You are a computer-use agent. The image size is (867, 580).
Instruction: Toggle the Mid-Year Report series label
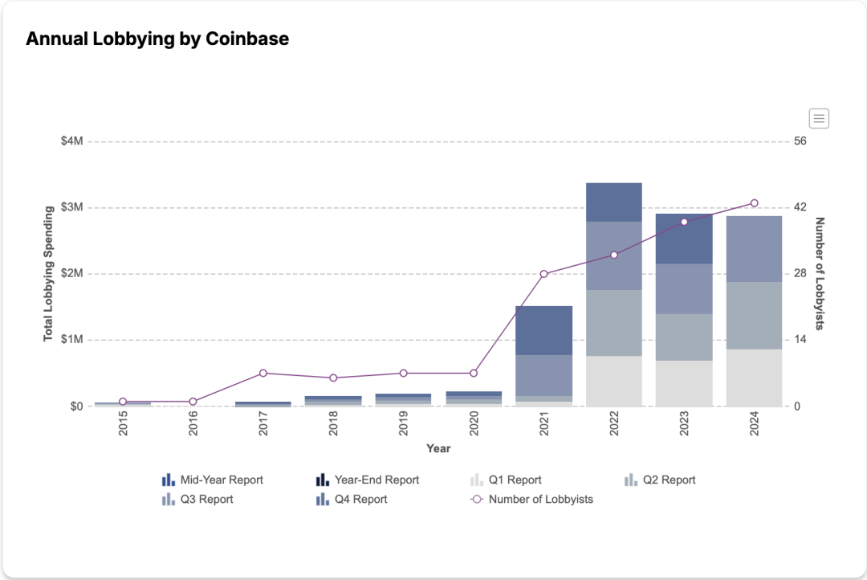[222, 480]
